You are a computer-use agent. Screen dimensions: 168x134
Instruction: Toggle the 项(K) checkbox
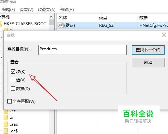13,72
